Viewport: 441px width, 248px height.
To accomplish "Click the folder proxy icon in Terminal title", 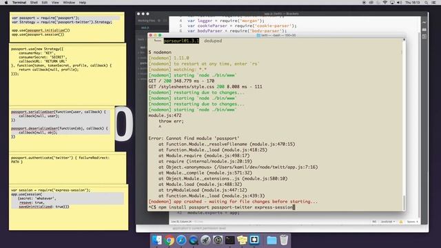I will [258, 35].
